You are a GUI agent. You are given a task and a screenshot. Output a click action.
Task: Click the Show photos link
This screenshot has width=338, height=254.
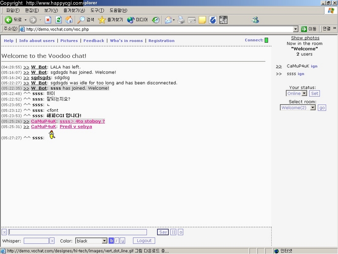click(x=305, y=38)
